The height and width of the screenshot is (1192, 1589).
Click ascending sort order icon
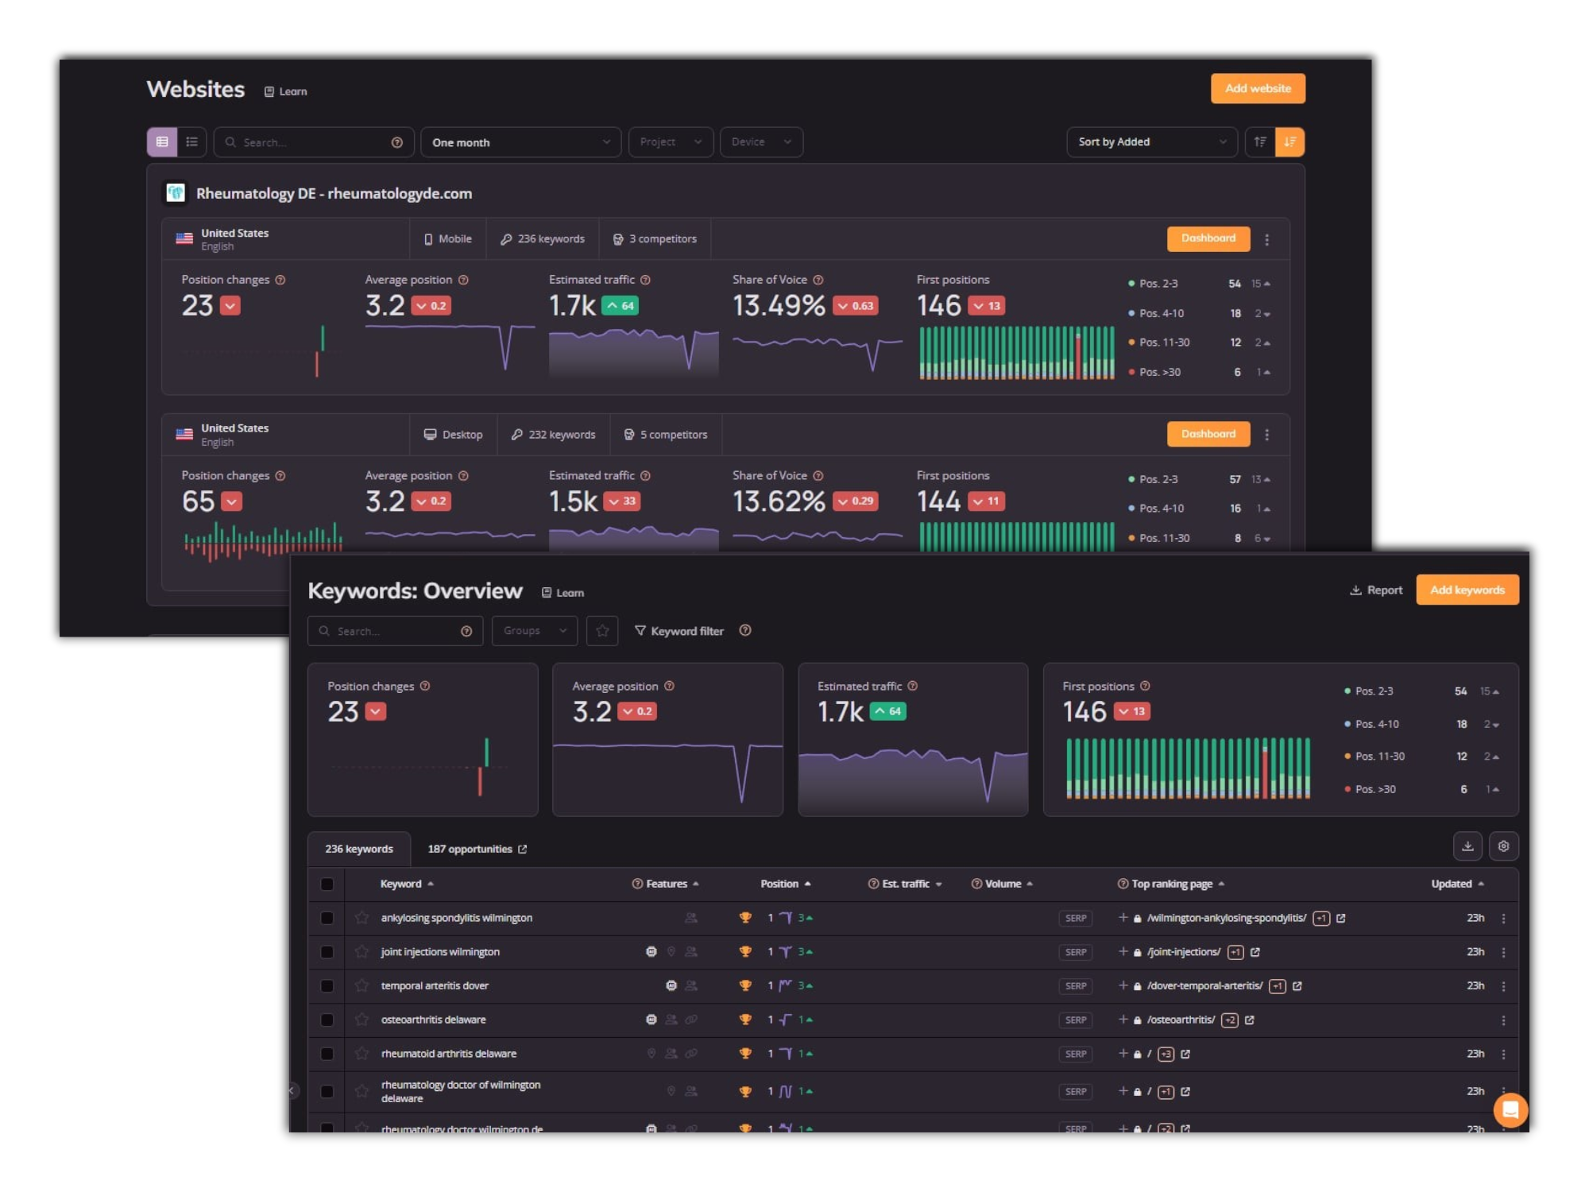tap(1260, 142)
